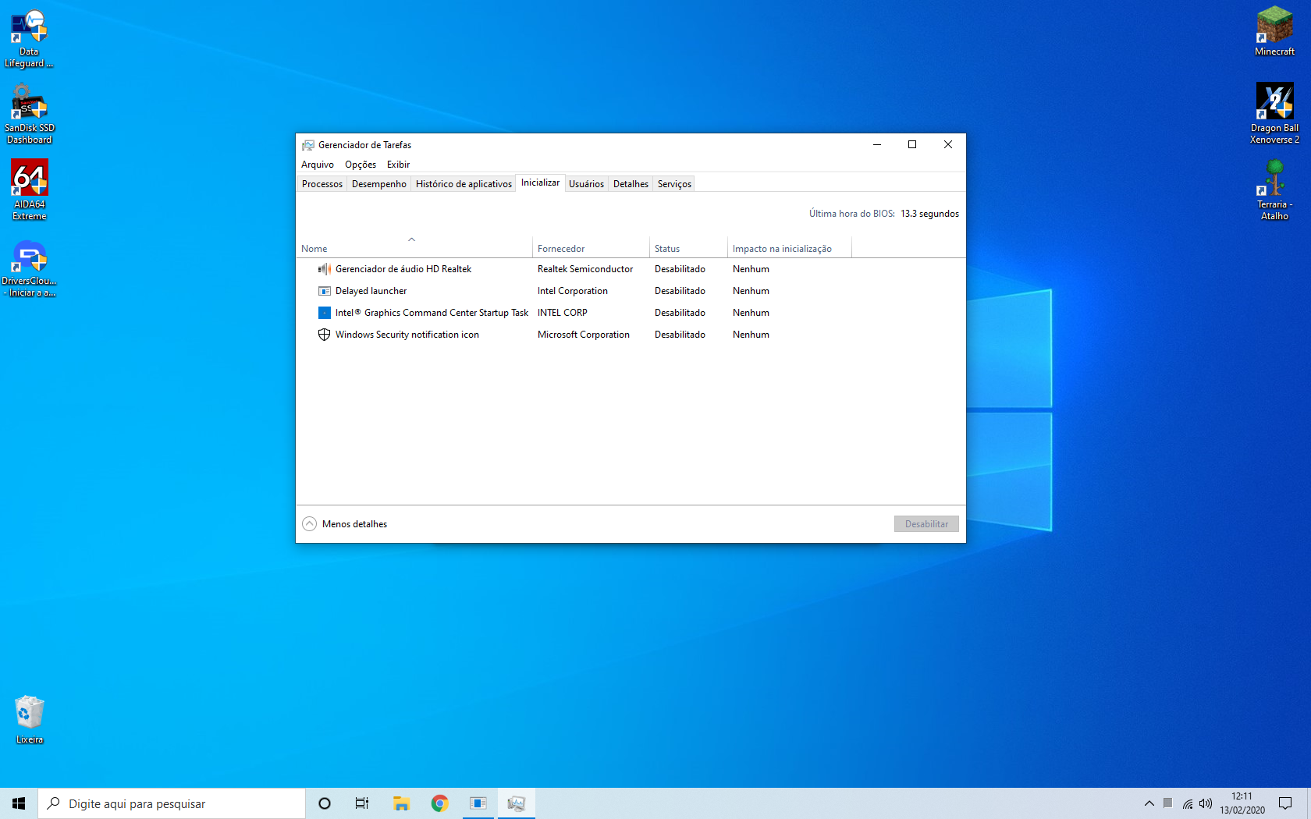Switch to Histórico de aplicativos tab
Image resolution: width=1311 pixels, height=819 pixels.
(x=464, y=184)
